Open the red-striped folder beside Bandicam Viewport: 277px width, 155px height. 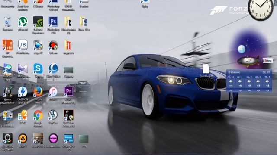[68, 45]
